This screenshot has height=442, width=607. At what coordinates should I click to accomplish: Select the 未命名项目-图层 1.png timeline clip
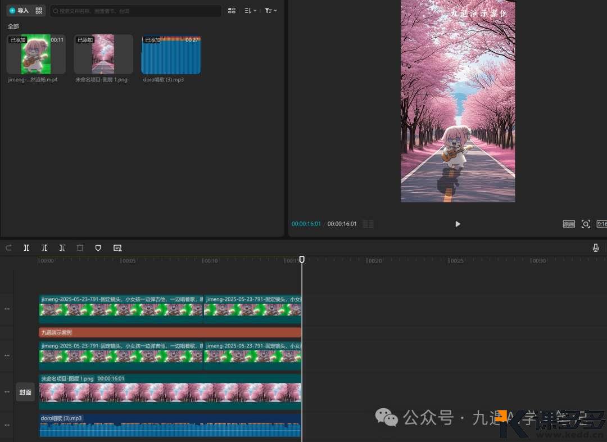click(170, 391)
